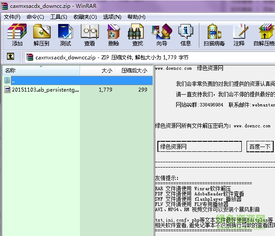Click archive icon in address bar
Viewport: 275px width, 236px height.
coord(30,57)
